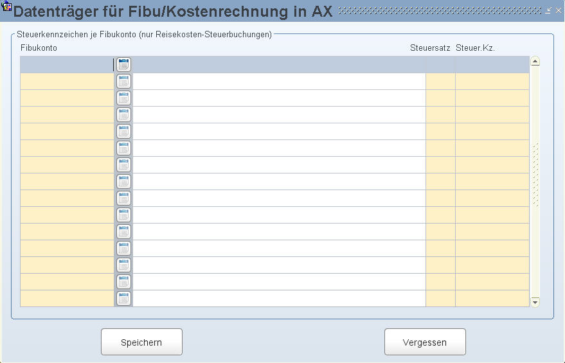The height and width of the screenshot is (363, 565).
Task: Click the description field in sixth row
Action: [x=279, y=148]
